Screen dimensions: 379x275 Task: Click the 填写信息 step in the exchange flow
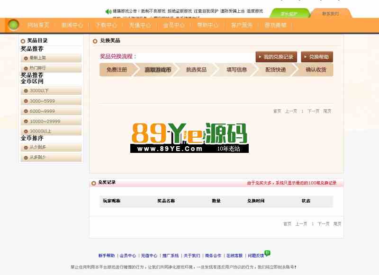pyautogui.click(x=236, y=70)
